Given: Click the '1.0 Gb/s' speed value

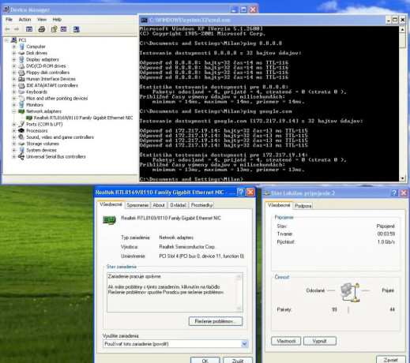Looking at the screenshot, I should 386,241.
